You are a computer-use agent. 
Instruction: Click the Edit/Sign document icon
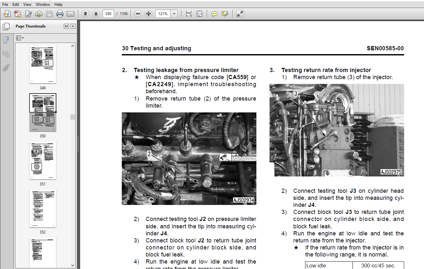tap(28, 14)
